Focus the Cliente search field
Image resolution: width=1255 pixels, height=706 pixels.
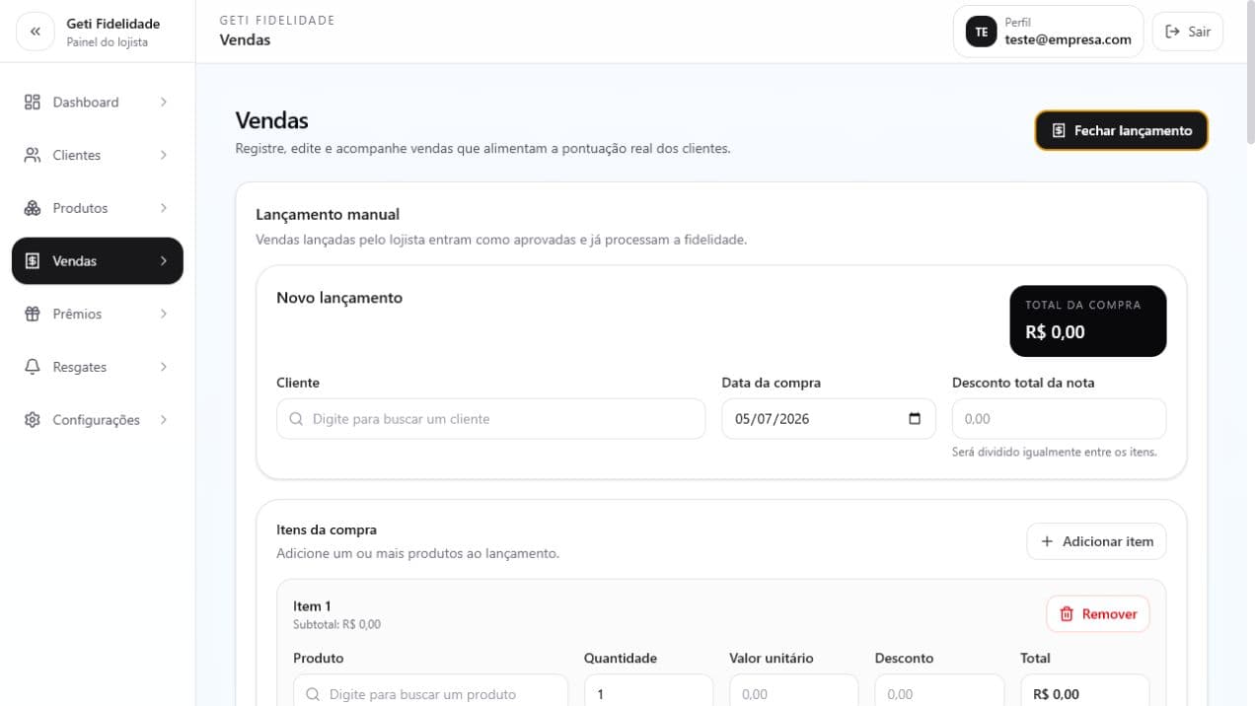[x=490, y=419]
